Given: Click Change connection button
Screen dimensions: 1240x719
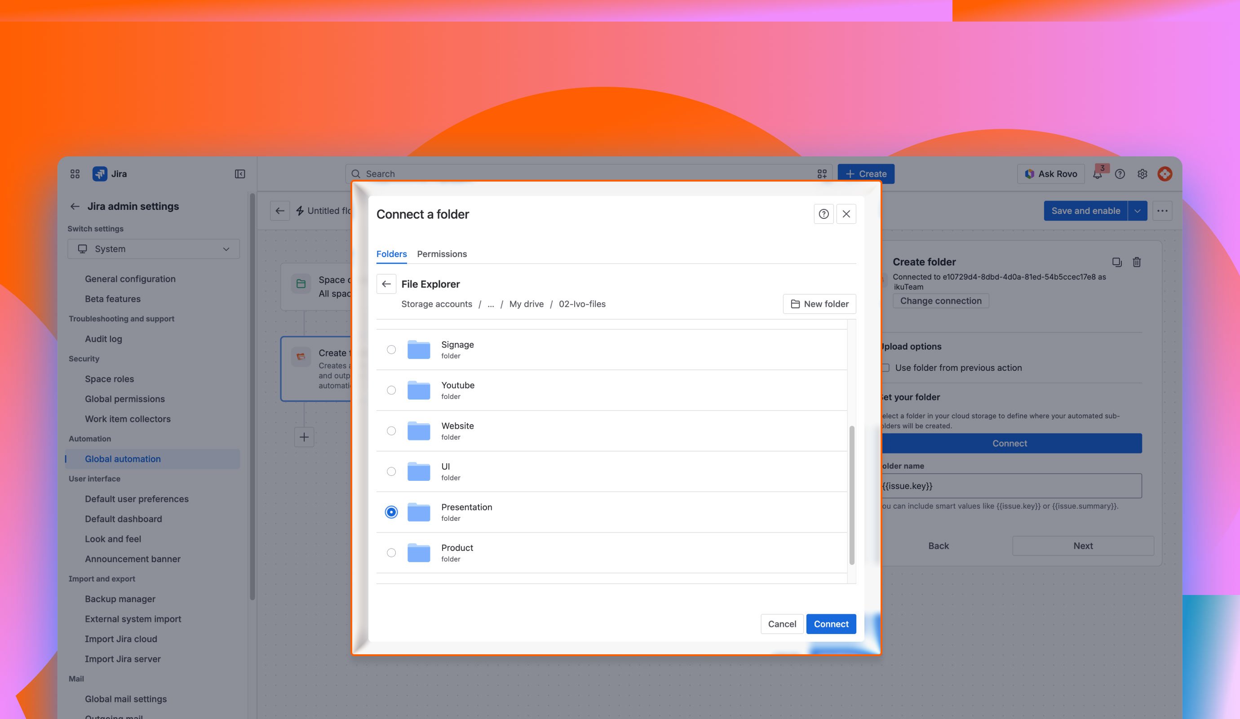Looking at the screenshot, I should (x=941, y=301).
